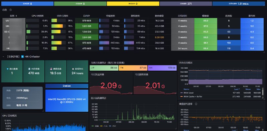Image resolution: width=267 pixels, height=131 pixels.
Task: Click the 3.0 retransmit rate cell
Action: (x=252, y=26)
